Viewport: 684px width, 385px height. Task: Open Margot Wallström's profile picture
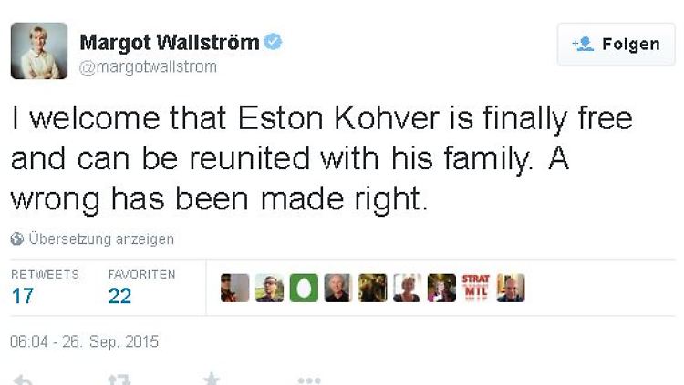pyautogui.click(x=39, y=51)
